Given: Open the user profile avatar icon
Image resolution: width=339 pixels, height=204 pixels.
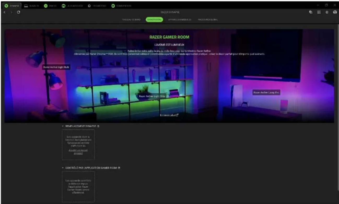Looking at the screenshot, I should [335, 12].
